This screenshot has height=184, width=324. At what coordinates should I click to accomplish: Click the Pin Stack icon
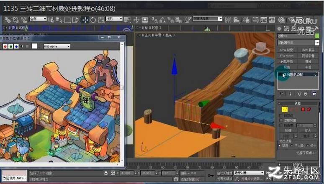281,94
